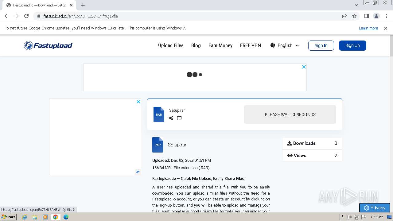Viewport: 393px width, 221px height.
Task: Click the PLEASE WAIT 0 SECONDS button
Action: click(290, 114)
